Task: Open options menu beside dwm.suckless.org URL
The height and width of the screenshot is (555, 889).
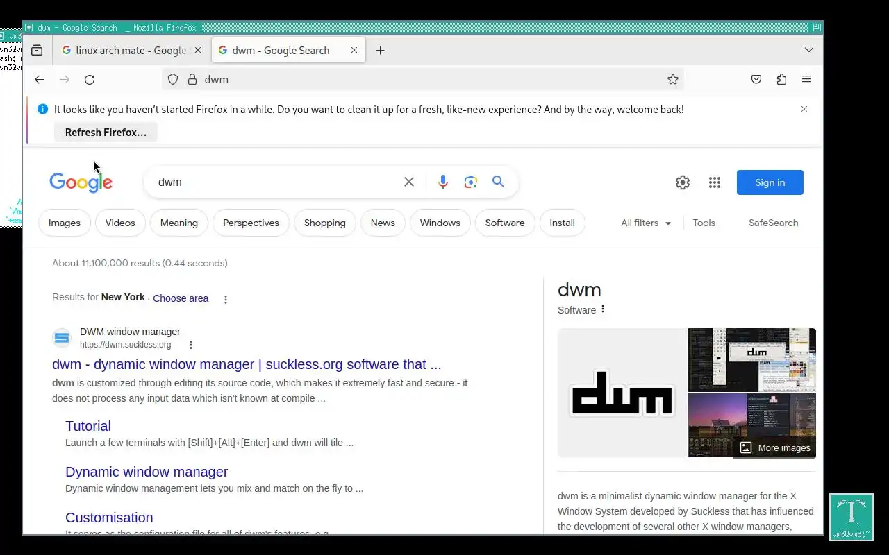Action: tap(191, 345)
